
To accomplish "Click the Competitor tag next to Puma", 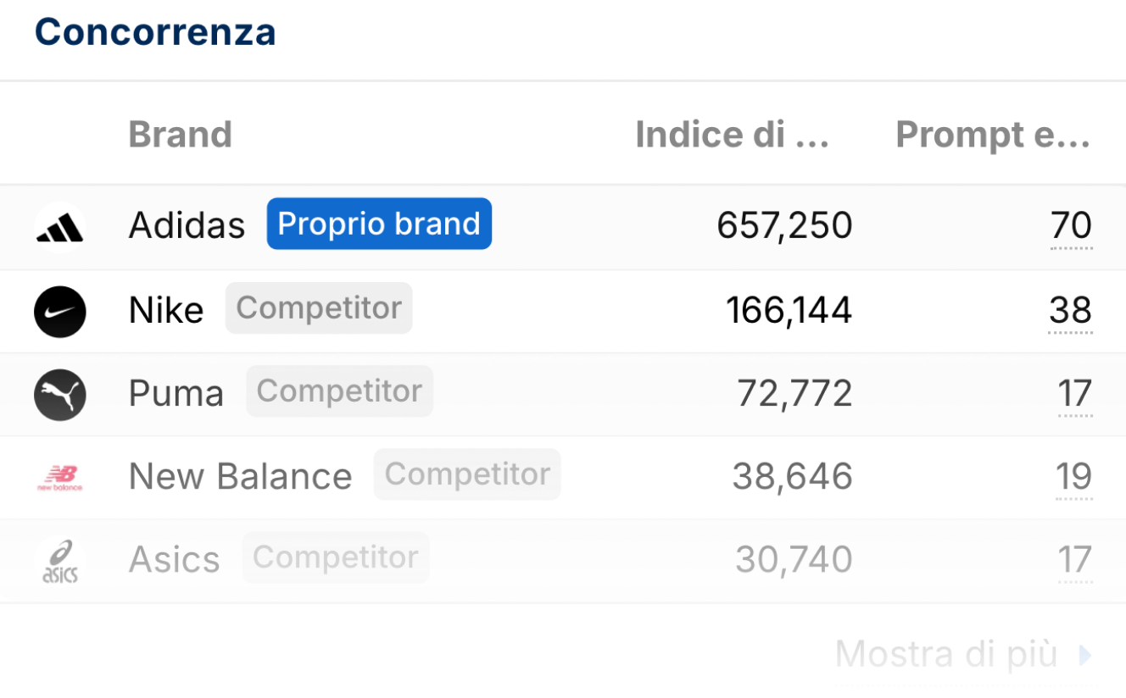I will coord(339,391).
